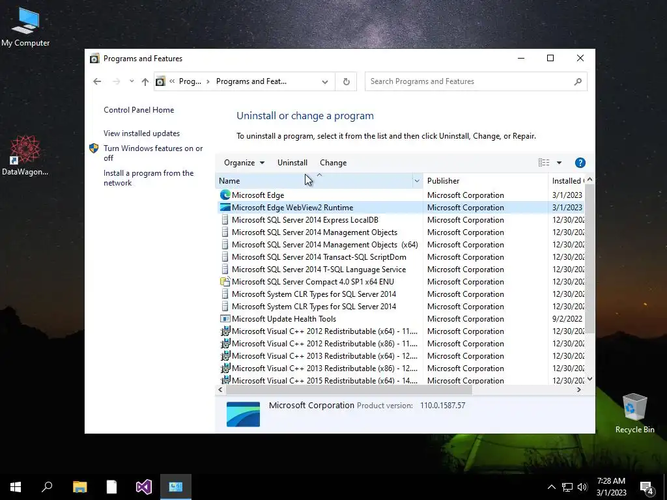This screenshot has height=500, width=667.
Task: Select Microsoft Update Health Tools row
Action: [x=401, y=318]
